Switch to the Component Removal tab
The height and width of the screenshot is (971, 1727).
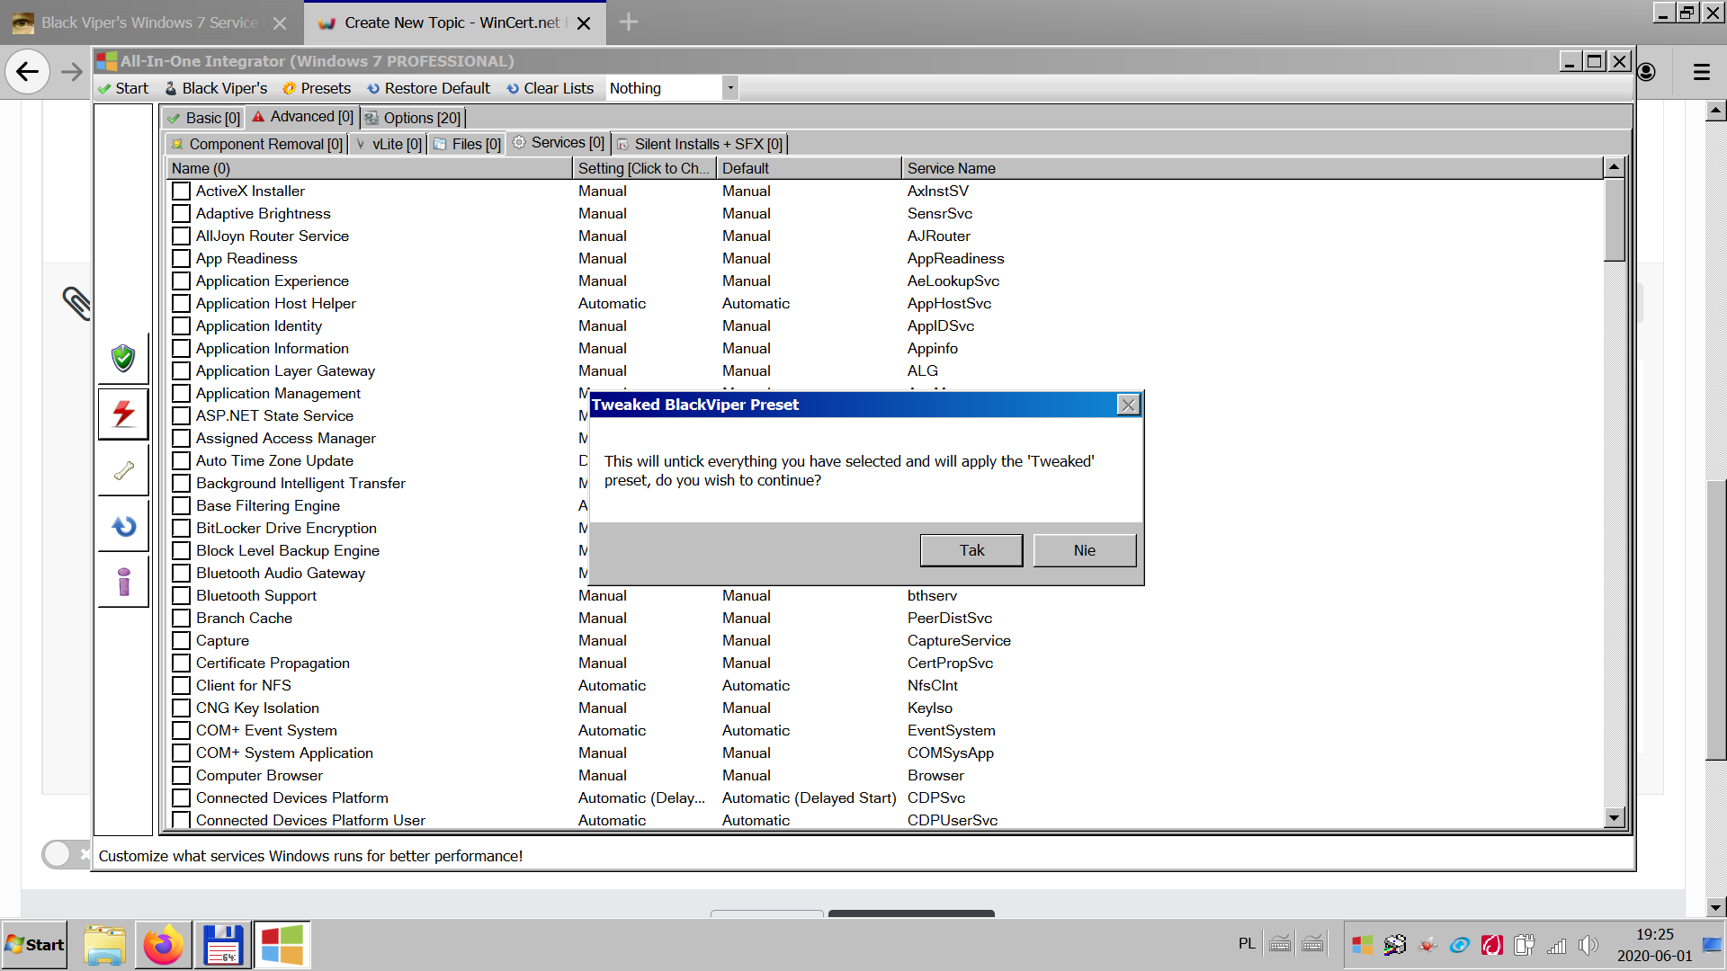257,144
